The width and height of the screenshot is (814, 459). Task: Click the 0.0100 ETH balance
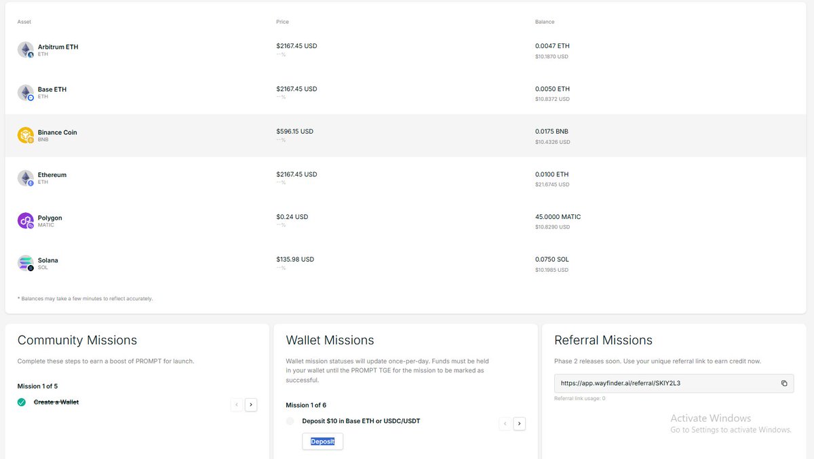[552, 174]
